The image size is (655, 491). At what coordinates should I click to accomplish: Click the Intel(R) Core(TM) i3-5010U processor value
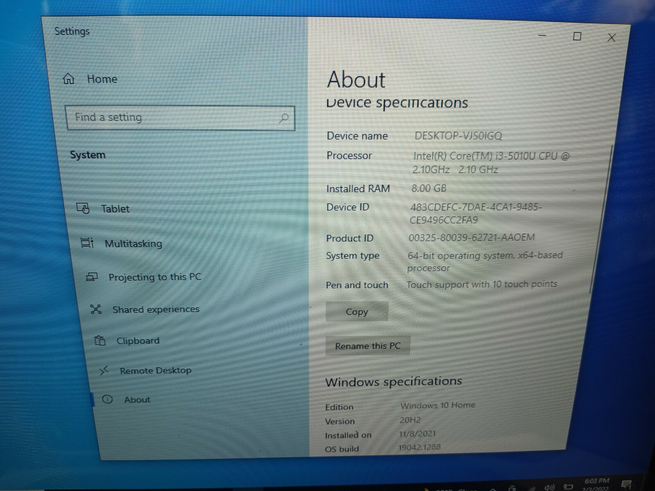coord(491,162)
